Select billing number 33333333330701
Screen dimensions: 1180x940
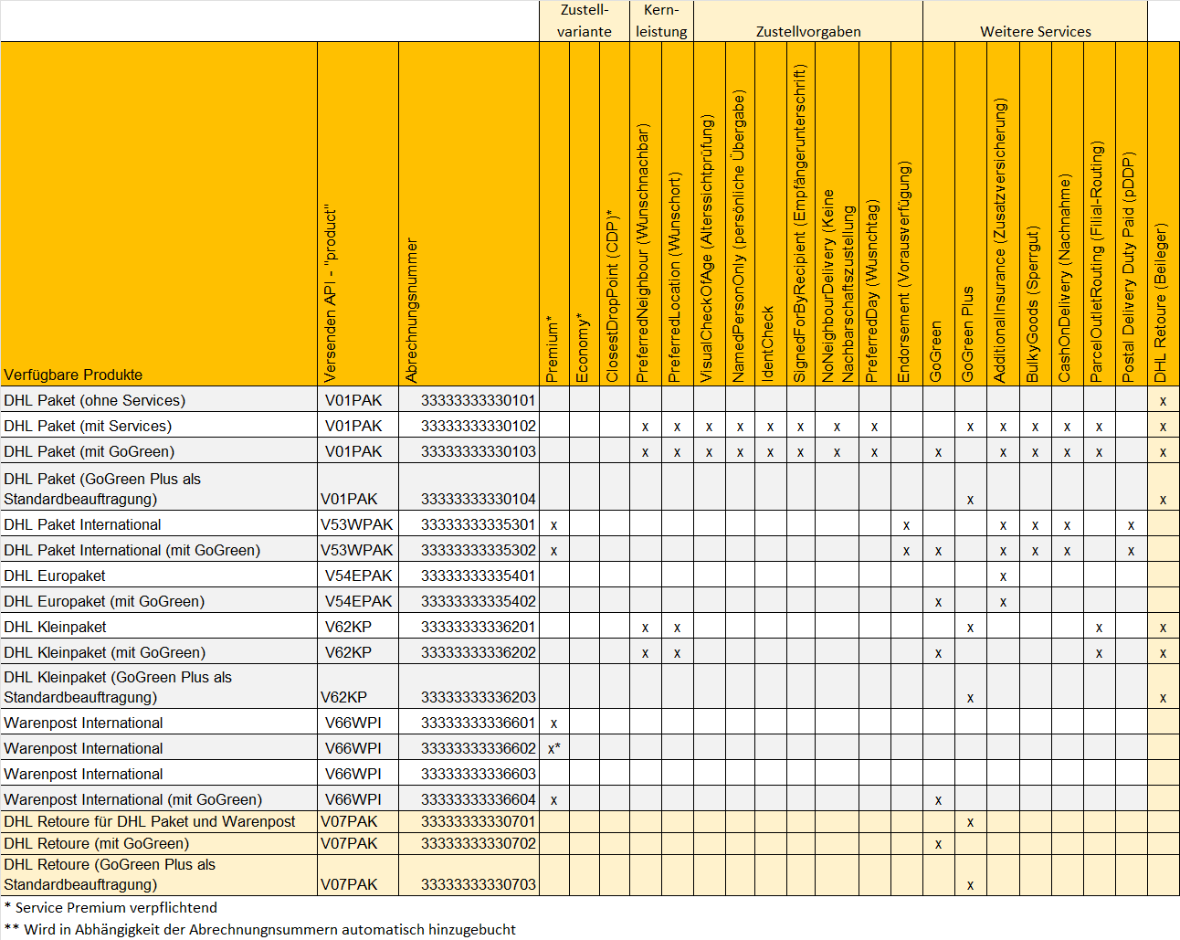point(478,821)
